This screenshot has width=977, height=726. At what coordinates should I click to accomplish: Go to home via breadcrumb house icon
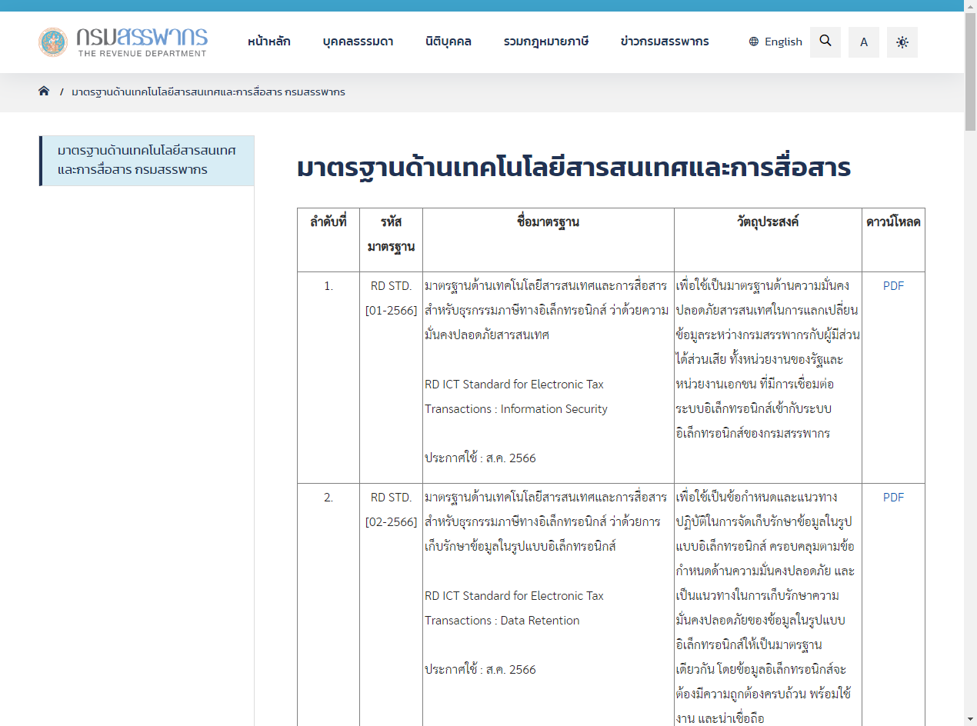(44, 92)
